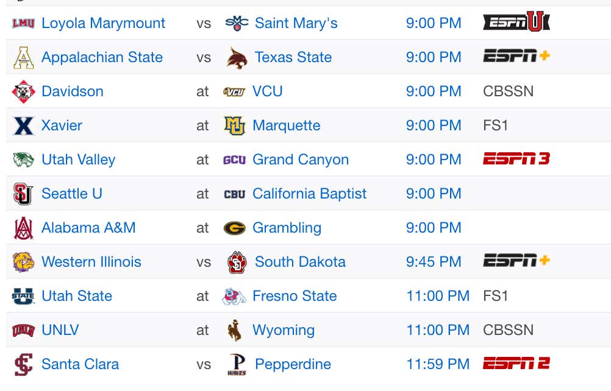Screen dimensions: 611x391
Task: Click the Saint Mary's team logo
Action: [237, 23]
